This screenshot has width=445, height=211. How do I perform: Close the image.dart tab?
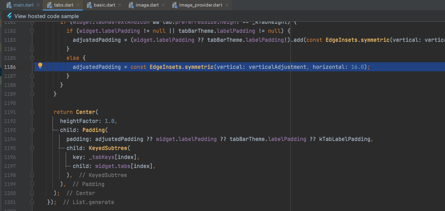[x=163, y=5]
